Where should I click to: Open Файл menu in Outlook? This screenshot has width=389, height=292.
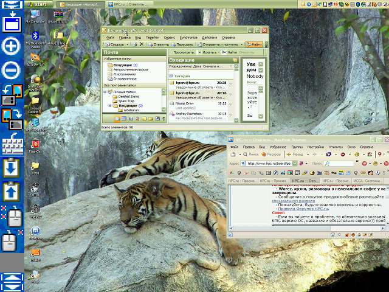110,38
